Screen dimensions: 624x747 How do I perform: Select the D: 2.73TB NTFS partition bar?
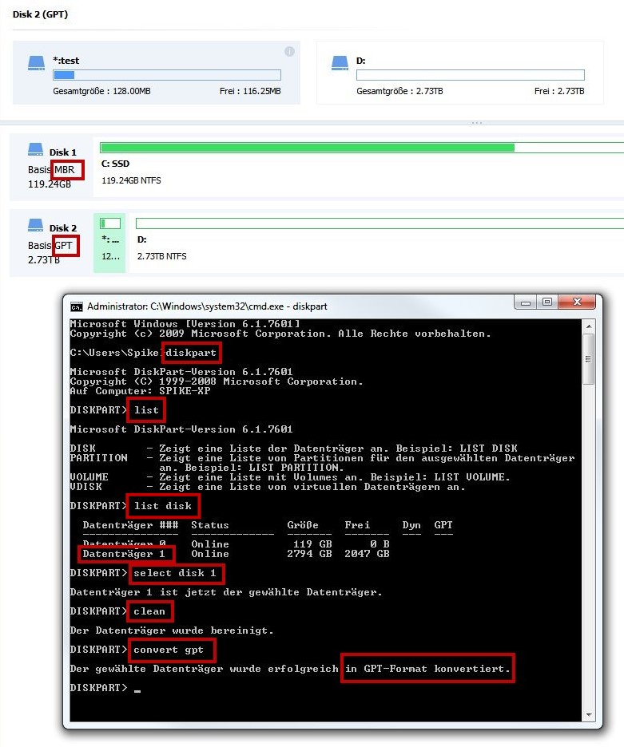coord(380,223)
